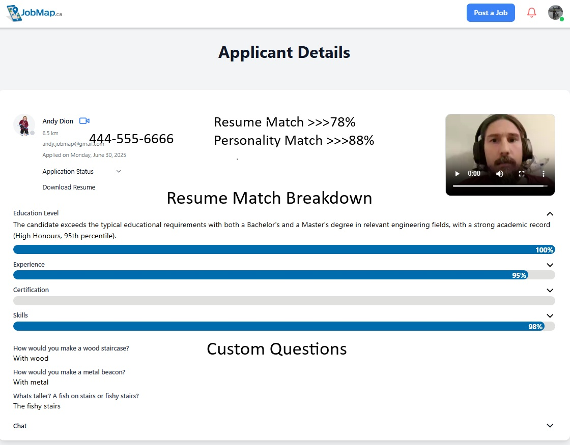The height and width of the screenshot is (445, 570).
Task: Click the JobMap.ca logo
Action: pos(34,13)
